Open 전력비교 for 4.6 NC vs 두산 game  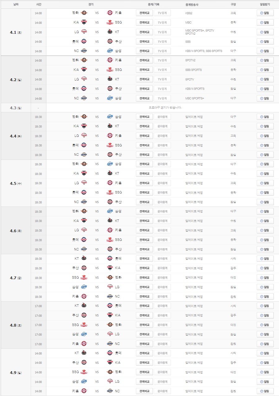point(144,249)
